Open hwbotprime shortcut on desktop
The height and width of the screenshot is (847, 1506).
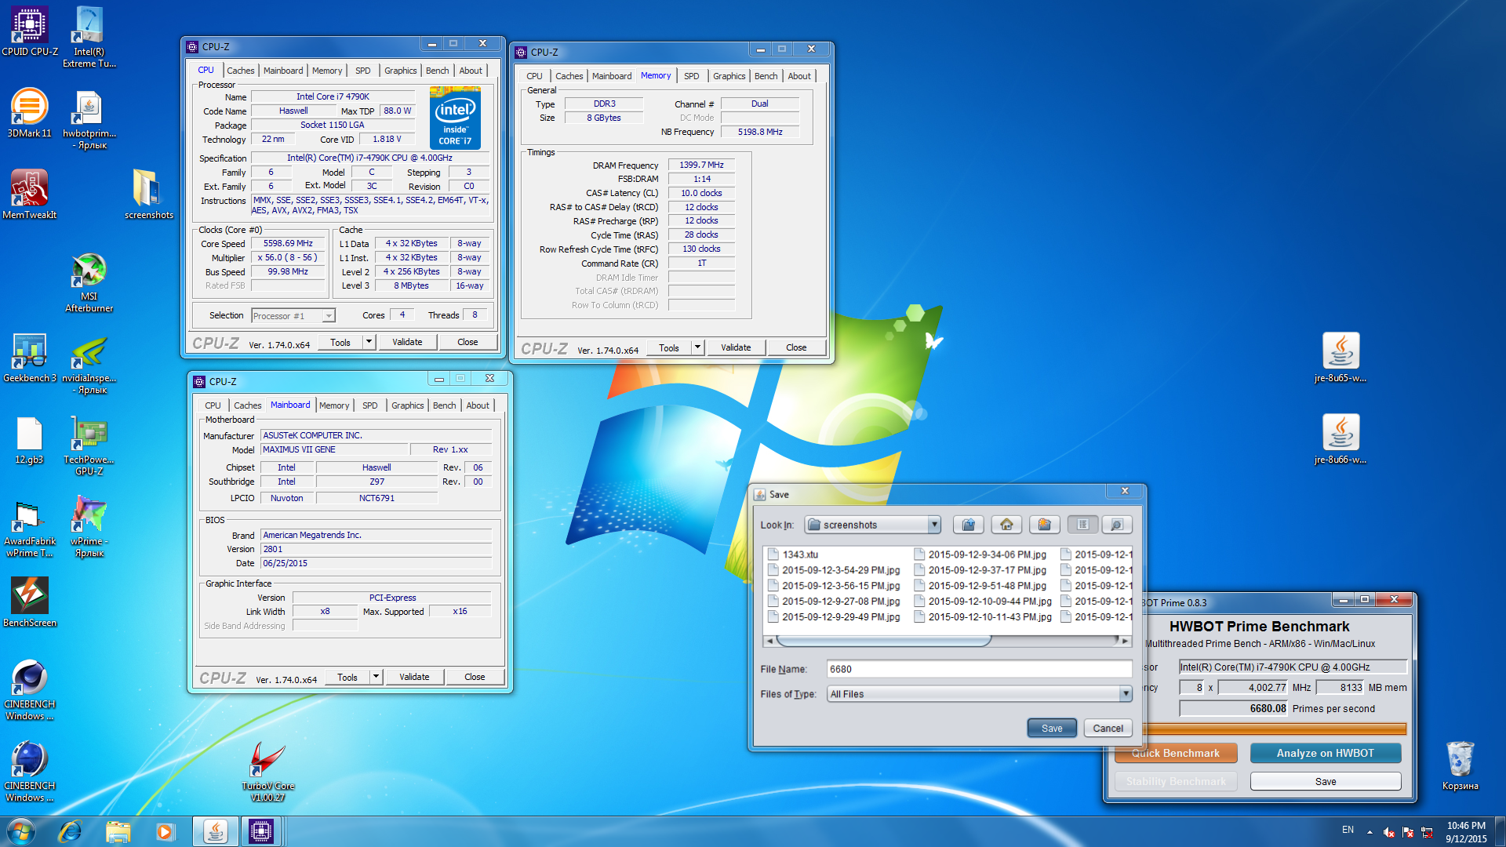tap(89, 119)
